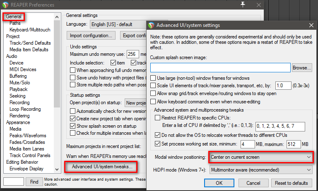Edit CPU list input field
This screenshot has width=318, height=191.
pos(280,127)
